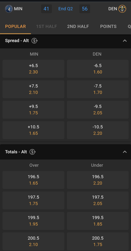
Task: Click the End Q2 game status text
Action: [x=65, y=9]
